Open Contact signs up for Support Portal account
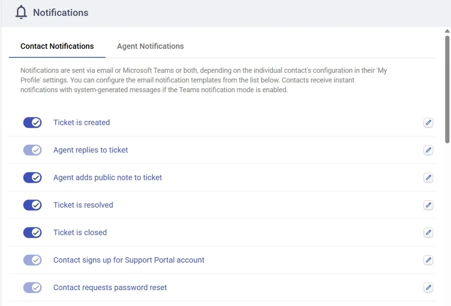Image resolution: width=451 pixels, height=306 pixels. pos(129,260)
